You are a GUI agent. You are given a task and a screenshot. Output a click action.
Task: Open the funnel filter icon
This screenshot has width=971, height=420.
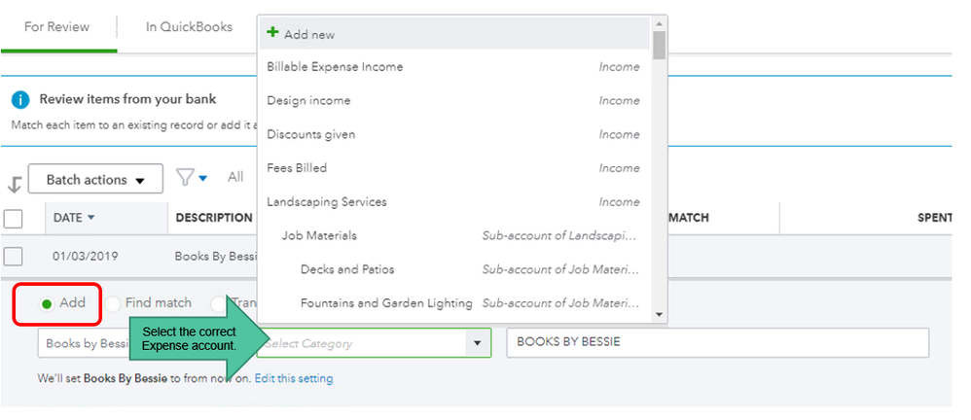click(x=186, y=177)
